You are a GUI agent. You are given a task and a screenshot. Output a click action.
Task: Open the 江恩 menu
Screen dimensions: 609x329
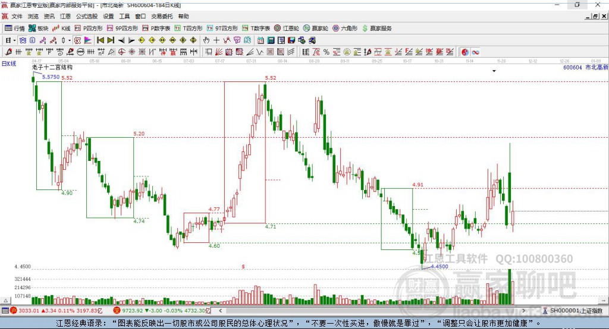pos(65,16)
